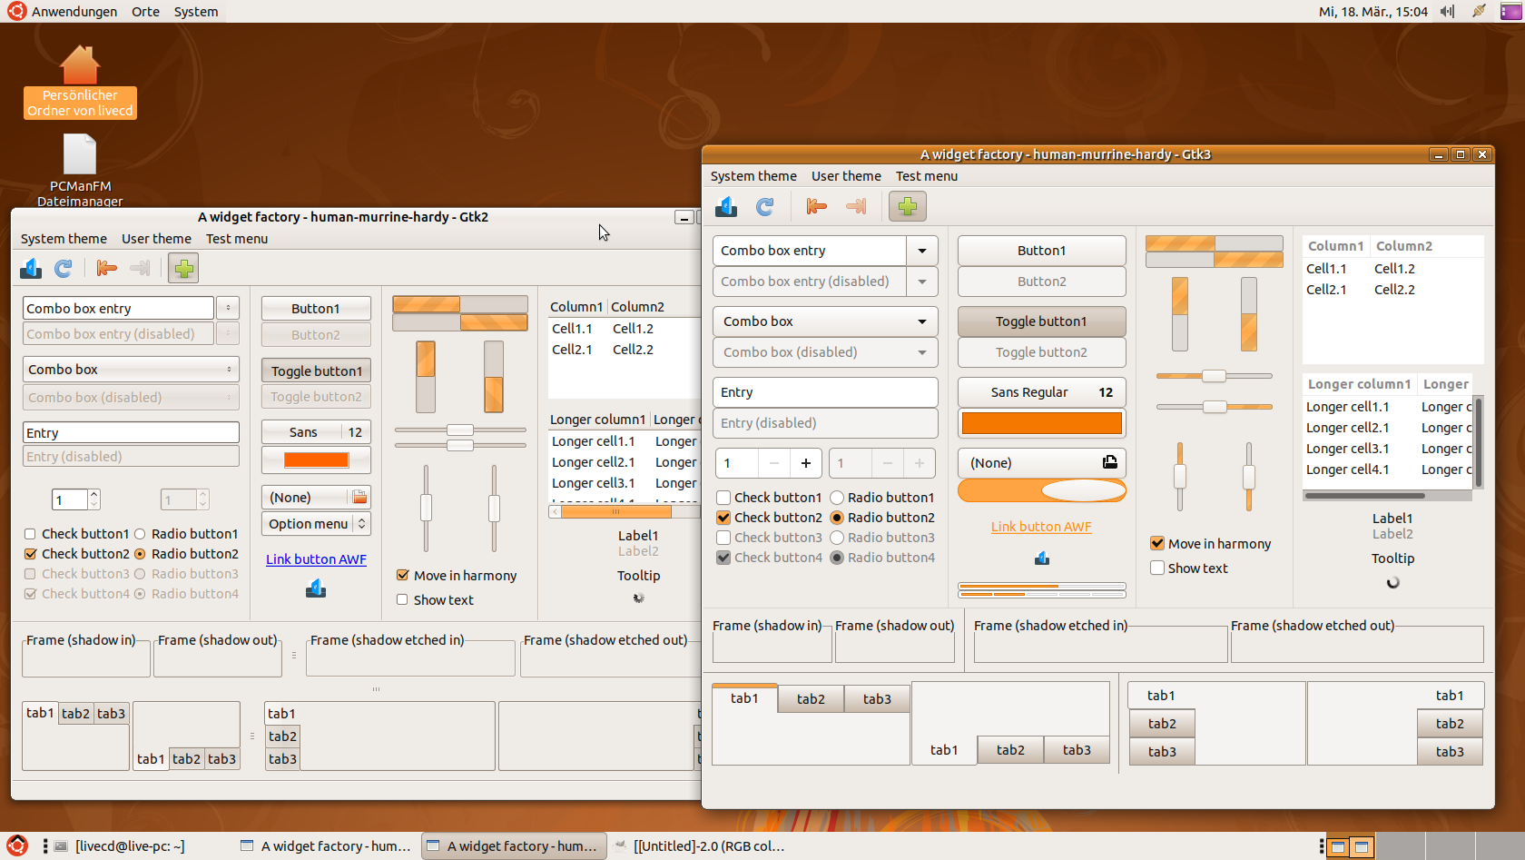This screenshot has width=1525, height=860.
Task: Click go-to-last arrow icon in Gtk3 toolbar
Action: (856, 207)
